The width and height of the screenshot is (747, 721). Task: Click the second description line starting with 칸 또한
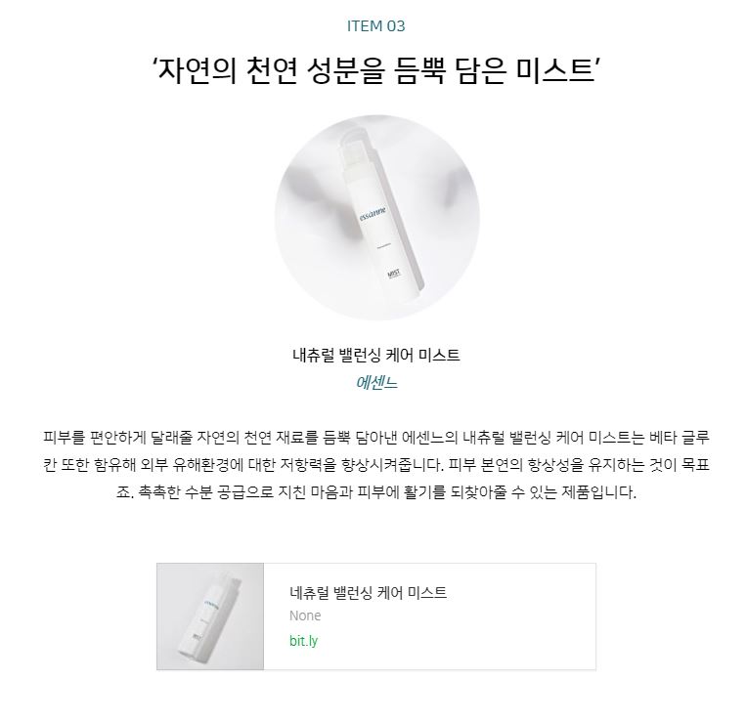click(376, 464)
